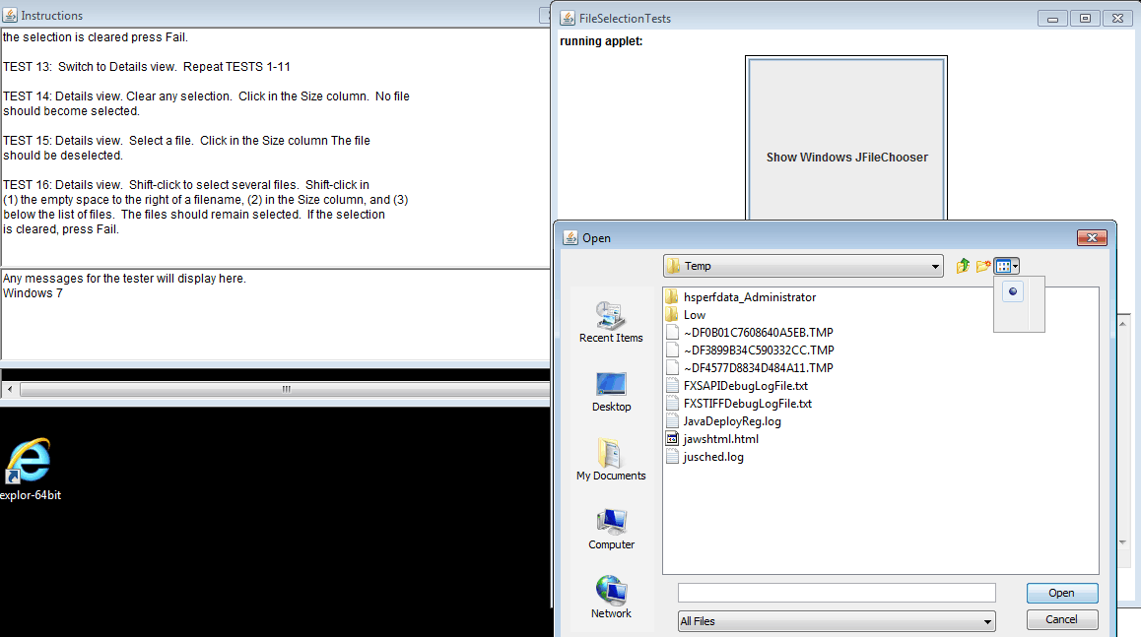
Task: Select the jawshtml.html file
Action: tap(720, 439)
